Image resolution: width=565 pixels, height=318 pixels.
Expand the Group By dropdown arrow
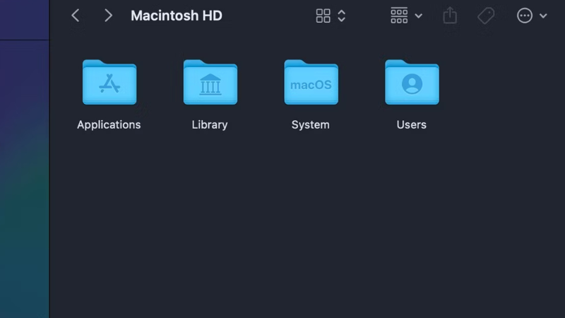(418, 16)
